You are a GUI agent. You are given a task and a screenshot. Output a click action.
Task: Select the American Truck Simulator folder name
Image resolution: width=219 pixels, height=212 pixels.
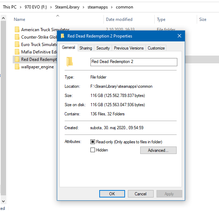[x=45, y=29]
